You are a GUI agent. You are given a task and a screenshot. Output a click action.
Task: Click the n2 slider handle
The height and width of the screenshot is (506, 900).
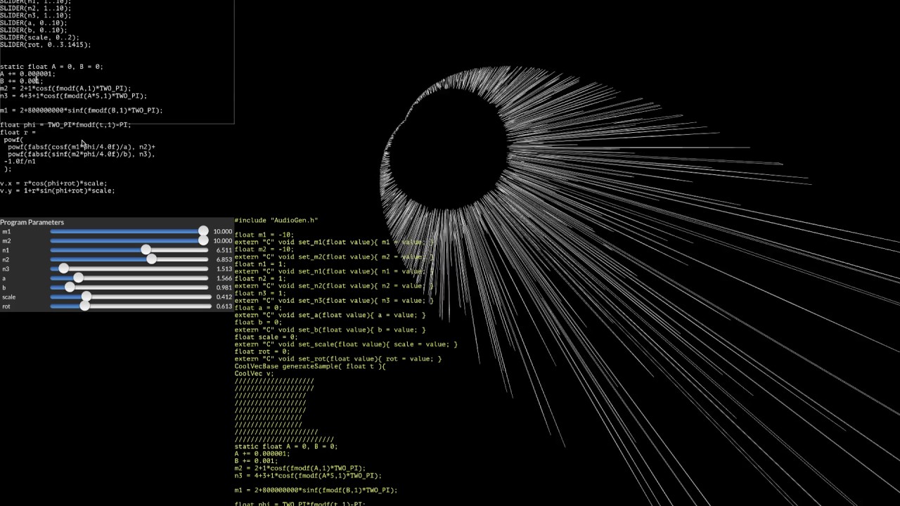pos(151,259)
